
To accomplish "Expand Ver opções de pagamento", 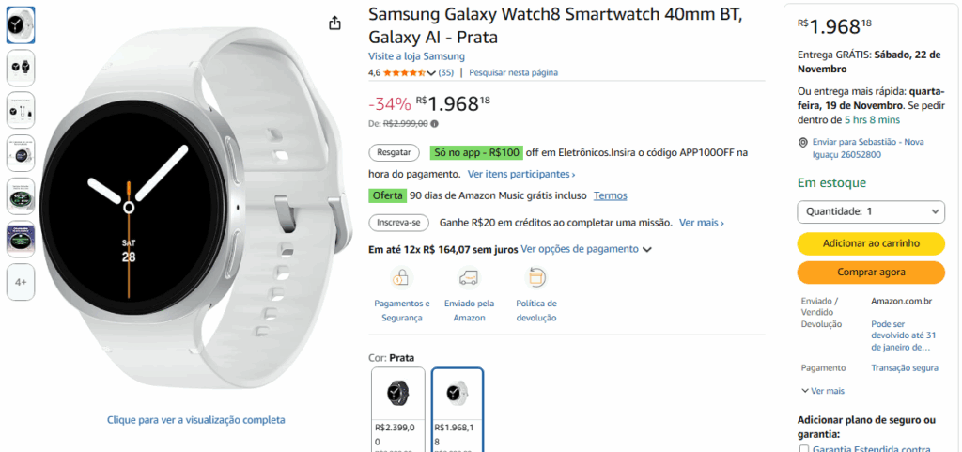I will click(x=586, y=249).
